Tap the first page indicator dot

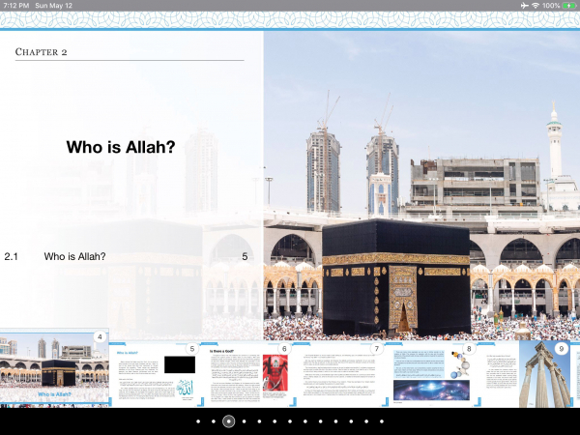[x=198, y=421]
